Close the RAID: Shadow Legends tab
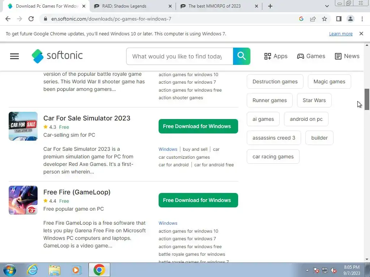 [x=170, y=6]
